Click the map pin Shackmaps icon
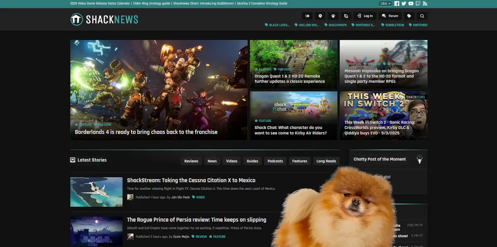The height and width of the screenshot is (247, 497). [320, 16]
